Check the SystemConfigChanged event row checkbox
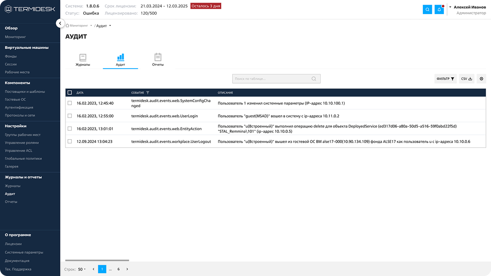Screen dimensions: 491x276 click(x=70, y=103)
